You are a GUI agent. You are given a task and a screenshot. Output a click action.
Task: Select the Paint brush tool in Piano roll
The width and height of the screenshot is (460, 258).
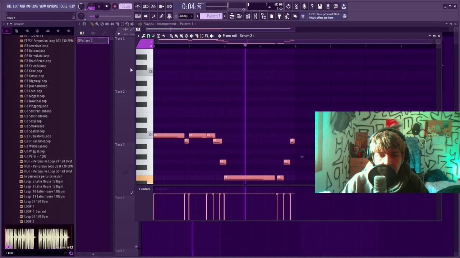point(176,36)
